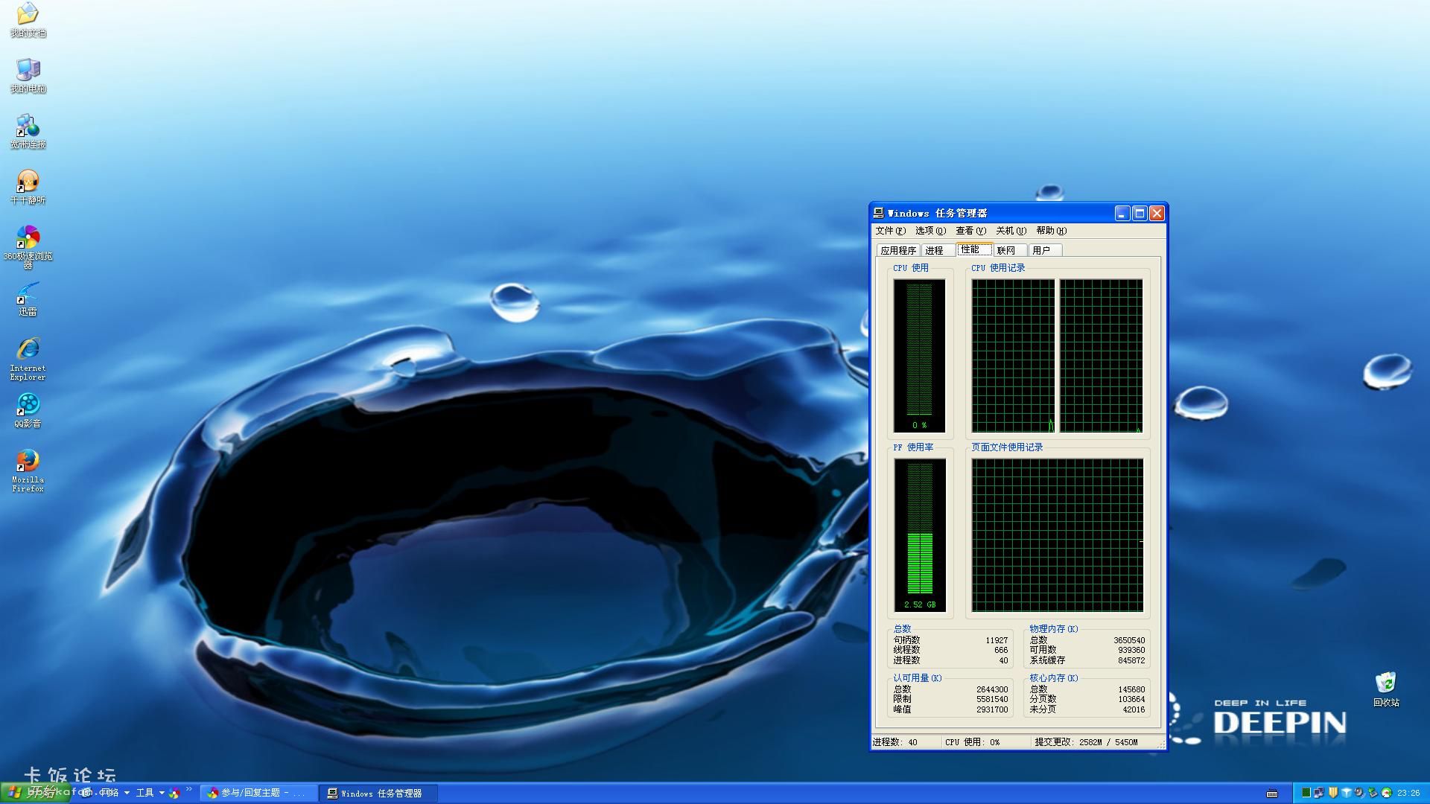This screenshot has height=804, width=1430.
Task: Click the 未分页 value 42016
Action: (1134, 709)
